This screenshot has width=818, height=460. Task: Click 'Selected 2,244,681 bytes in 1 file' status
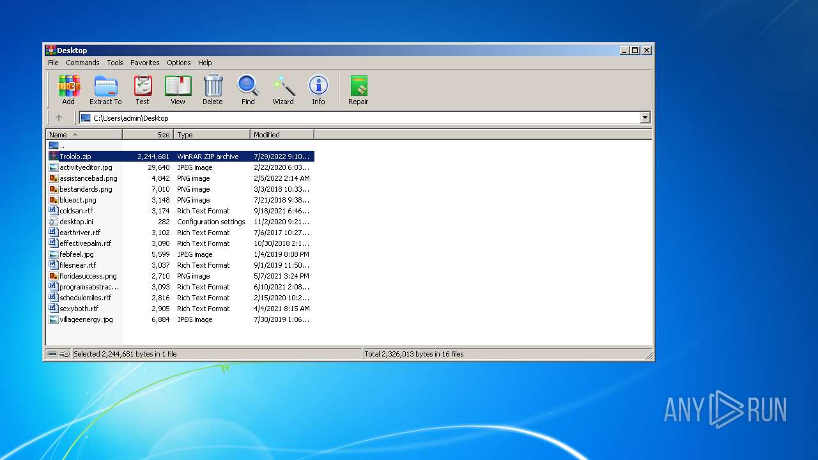click(x=125, y=354)
